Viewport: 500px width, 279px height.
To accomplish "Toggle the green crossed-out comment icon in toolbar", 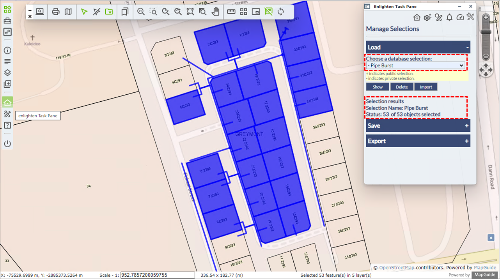I will point(268,12).
